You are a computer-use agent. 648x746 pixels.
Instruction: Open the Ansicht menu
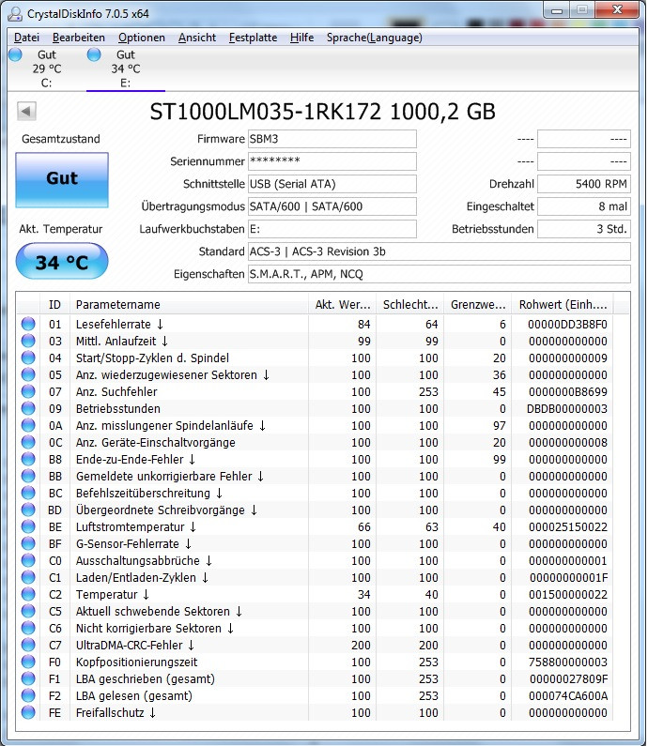tap(197, 38)
